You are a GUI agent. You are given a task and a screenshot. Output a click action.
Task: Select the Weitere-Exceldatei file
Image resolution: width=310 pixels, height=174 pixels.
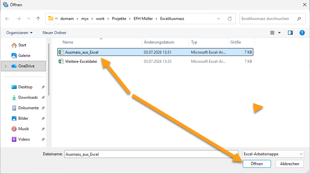pyautogui.click(x=155, y=61)
